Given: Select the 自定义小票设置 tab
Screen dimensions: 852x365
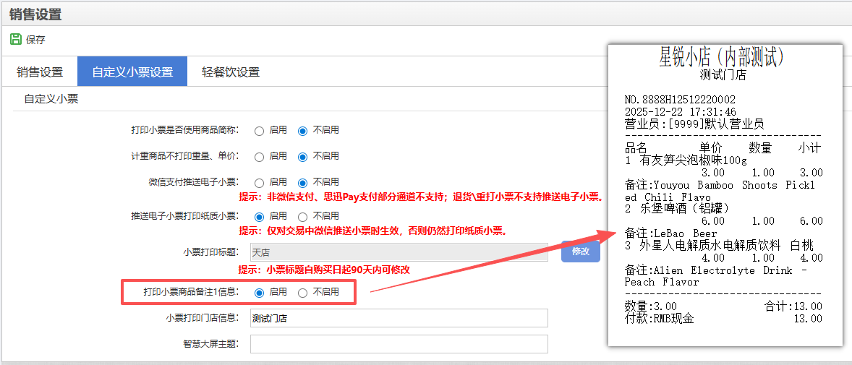Looking at the screenshot, I should [x=132, y=72].
